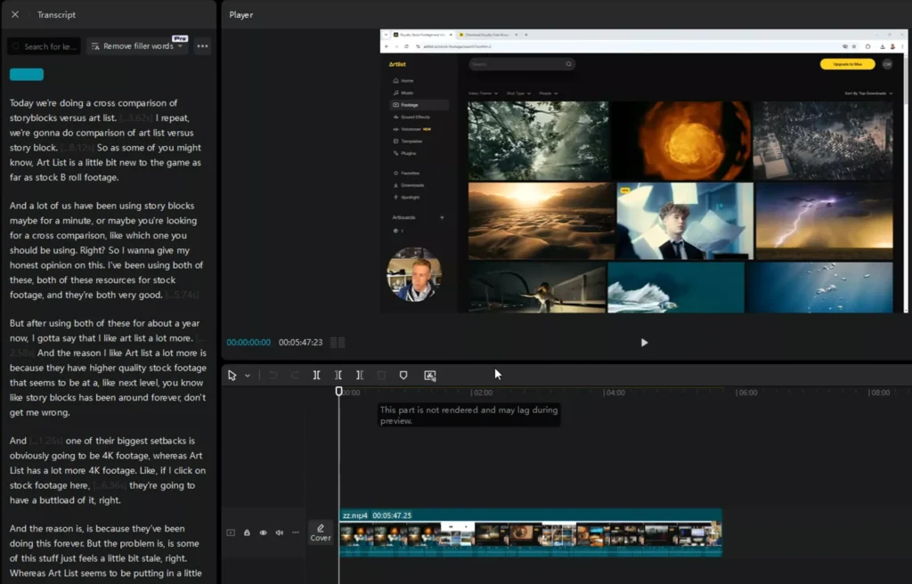Click the remove background icon in the toolbar
The width and height of the screenshot is (912, 584).
[430, 375]
